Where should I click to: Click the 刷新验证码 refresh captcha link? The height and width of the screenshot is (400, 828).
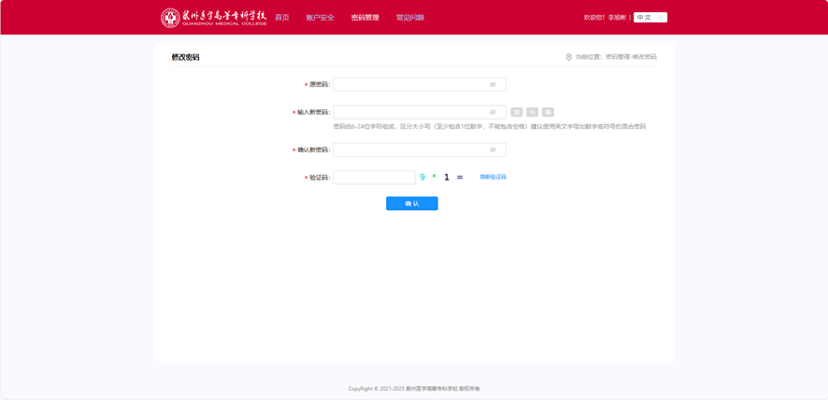click(x=493, y=177)
